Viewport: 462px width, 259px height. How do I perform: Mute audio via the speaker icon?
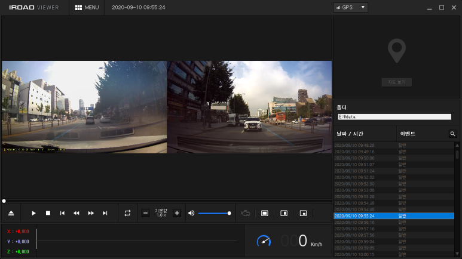tap(191, 213)
